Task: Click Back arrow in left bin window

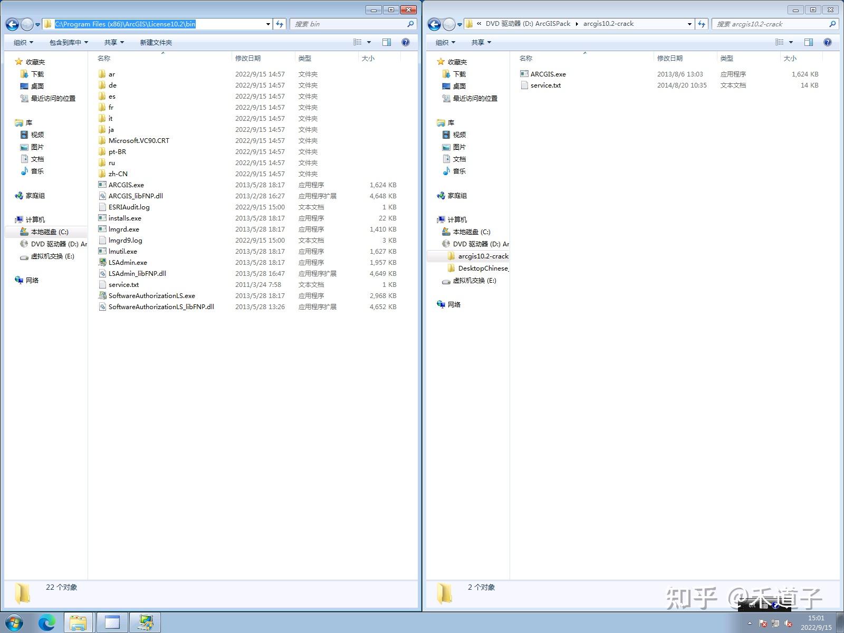Action: (13, 24)
